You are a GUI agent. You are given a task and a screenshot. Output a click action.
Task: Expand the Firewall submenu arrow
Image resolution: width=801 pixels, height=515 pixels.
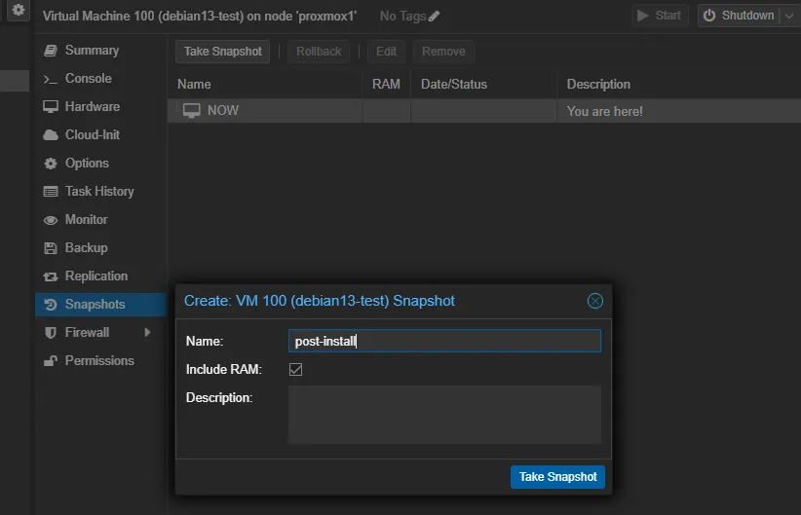(148, 332)
